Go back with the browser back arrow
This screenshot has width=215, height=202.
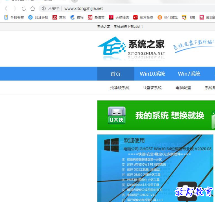[x=6, y=8]
